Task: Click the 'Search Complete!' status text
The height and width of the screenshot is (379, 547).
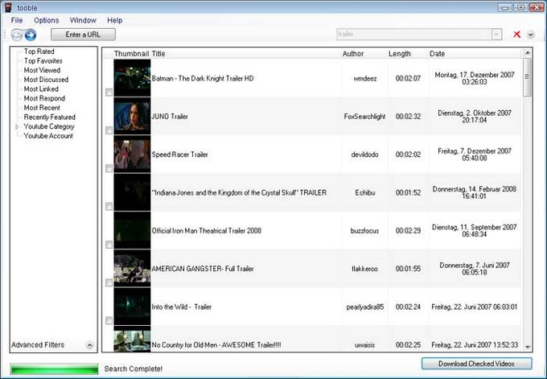Action: tap(133, 369)
